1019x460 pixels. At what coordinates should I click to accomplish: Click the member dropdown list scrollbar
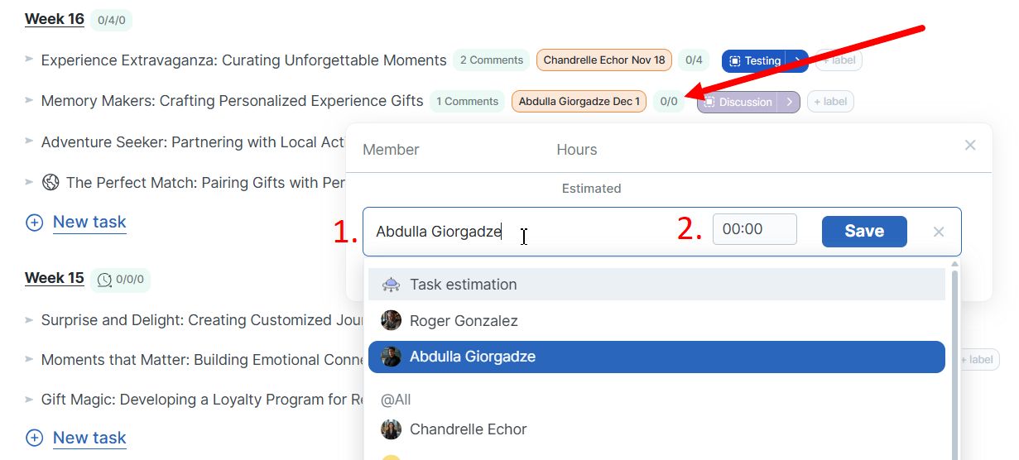click(x=954, y=364)
